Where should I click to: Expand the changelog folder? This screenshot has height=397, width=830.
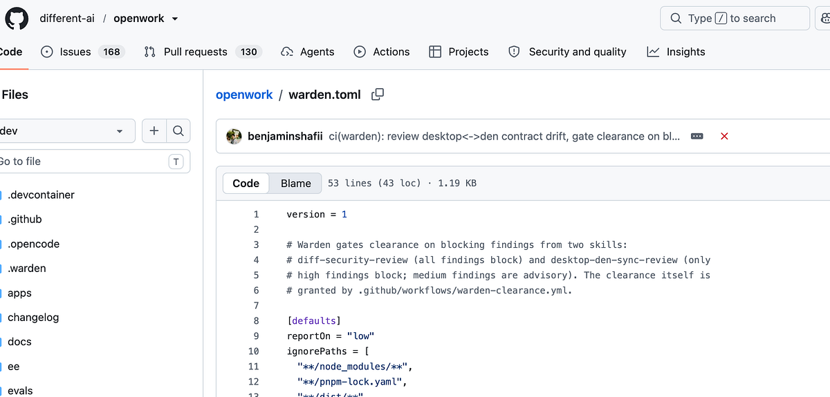coord(33,318)
